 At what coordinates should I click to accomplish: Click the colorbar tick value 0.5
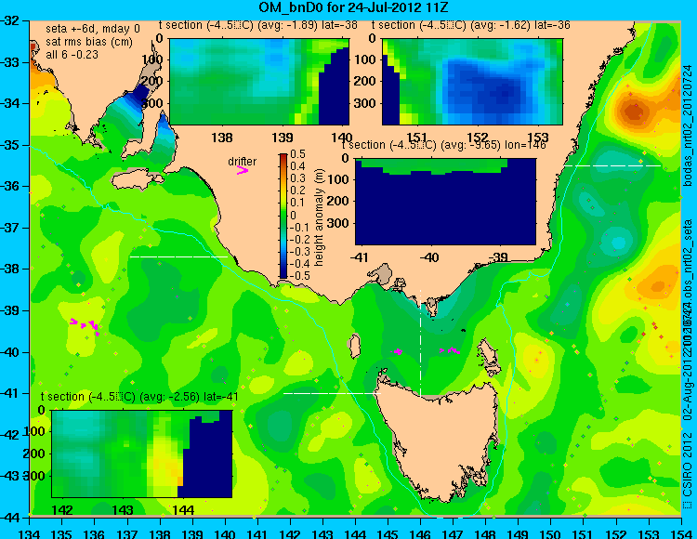pyautogui.click(x=297, y=154)
